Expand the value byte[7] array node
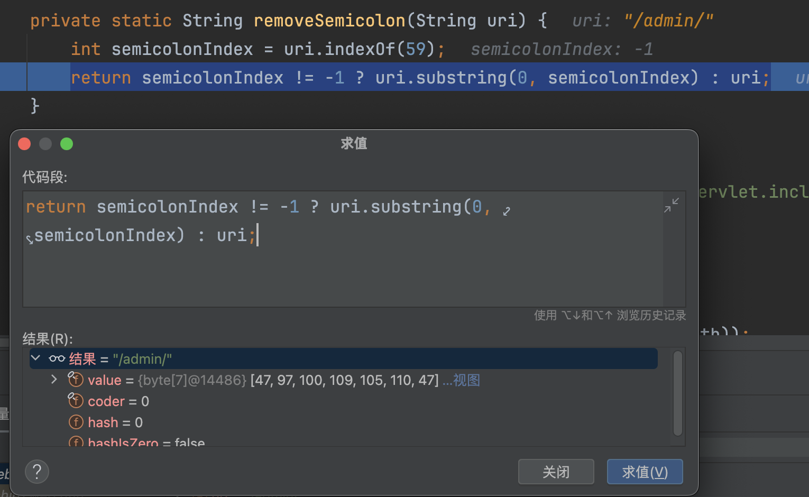 tap(54, 380)
